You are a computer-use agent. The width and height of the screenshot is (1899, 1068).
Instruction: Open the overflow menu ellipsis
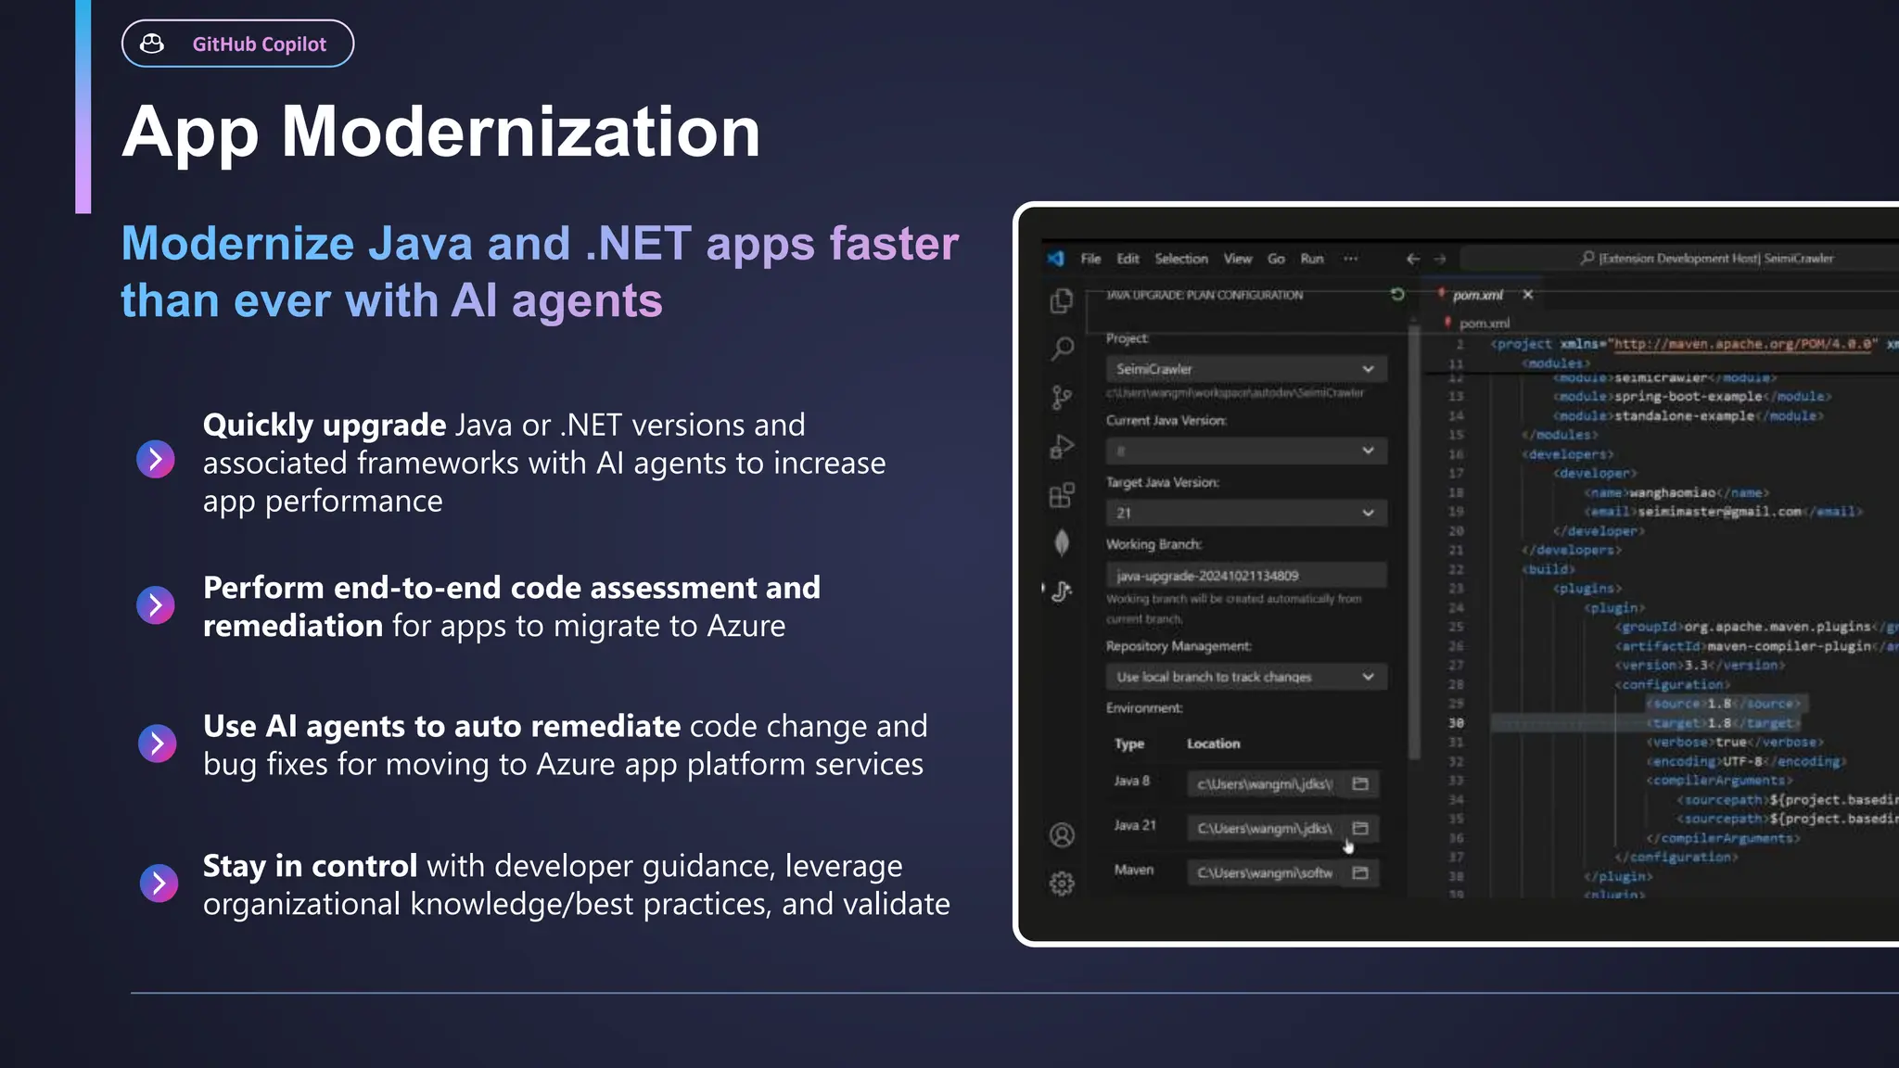tap(1351, 259)
